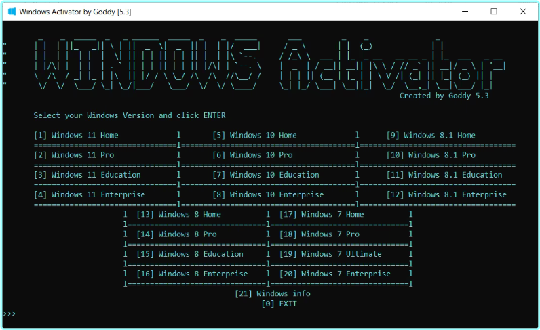Image resolution: width=540 pixels, height=330 pixels.
Task: Click '[5] Windows 10 Home' option
Action: tap(254, 136)
